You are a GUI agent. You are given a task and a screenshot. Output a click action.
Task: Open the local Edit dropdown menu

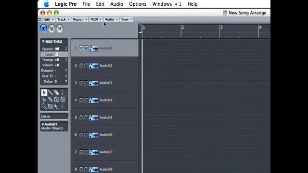tap(49, 19)
